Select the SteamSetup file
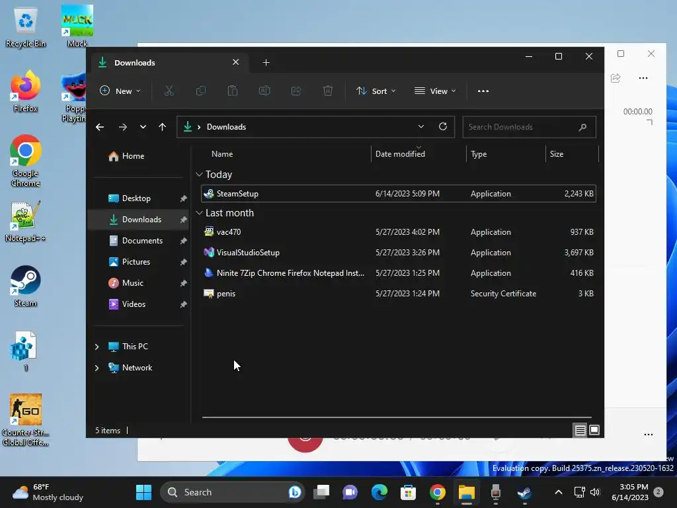The height and width of the screenshot is (508, 677). tap(399, 194)
